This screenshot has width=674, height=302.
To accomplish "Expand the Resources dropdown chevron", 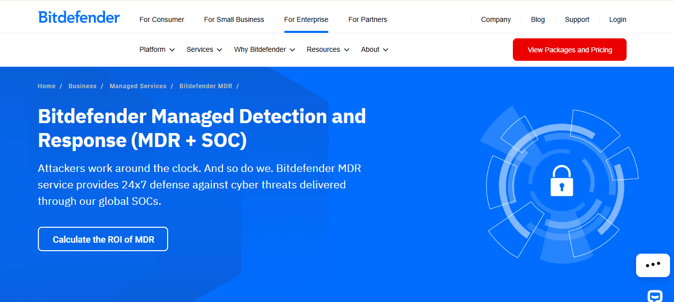I will [x=346, y=49].
